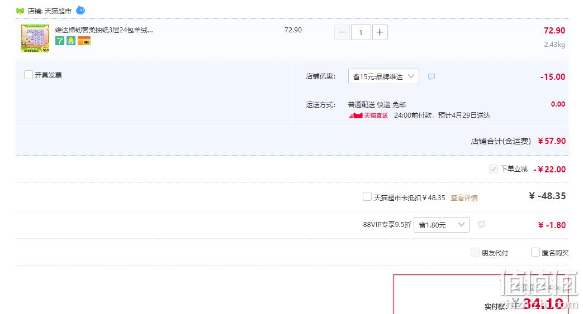Decrease quantity with the minus button
The image size is (583, 314).
coord(342,32)
